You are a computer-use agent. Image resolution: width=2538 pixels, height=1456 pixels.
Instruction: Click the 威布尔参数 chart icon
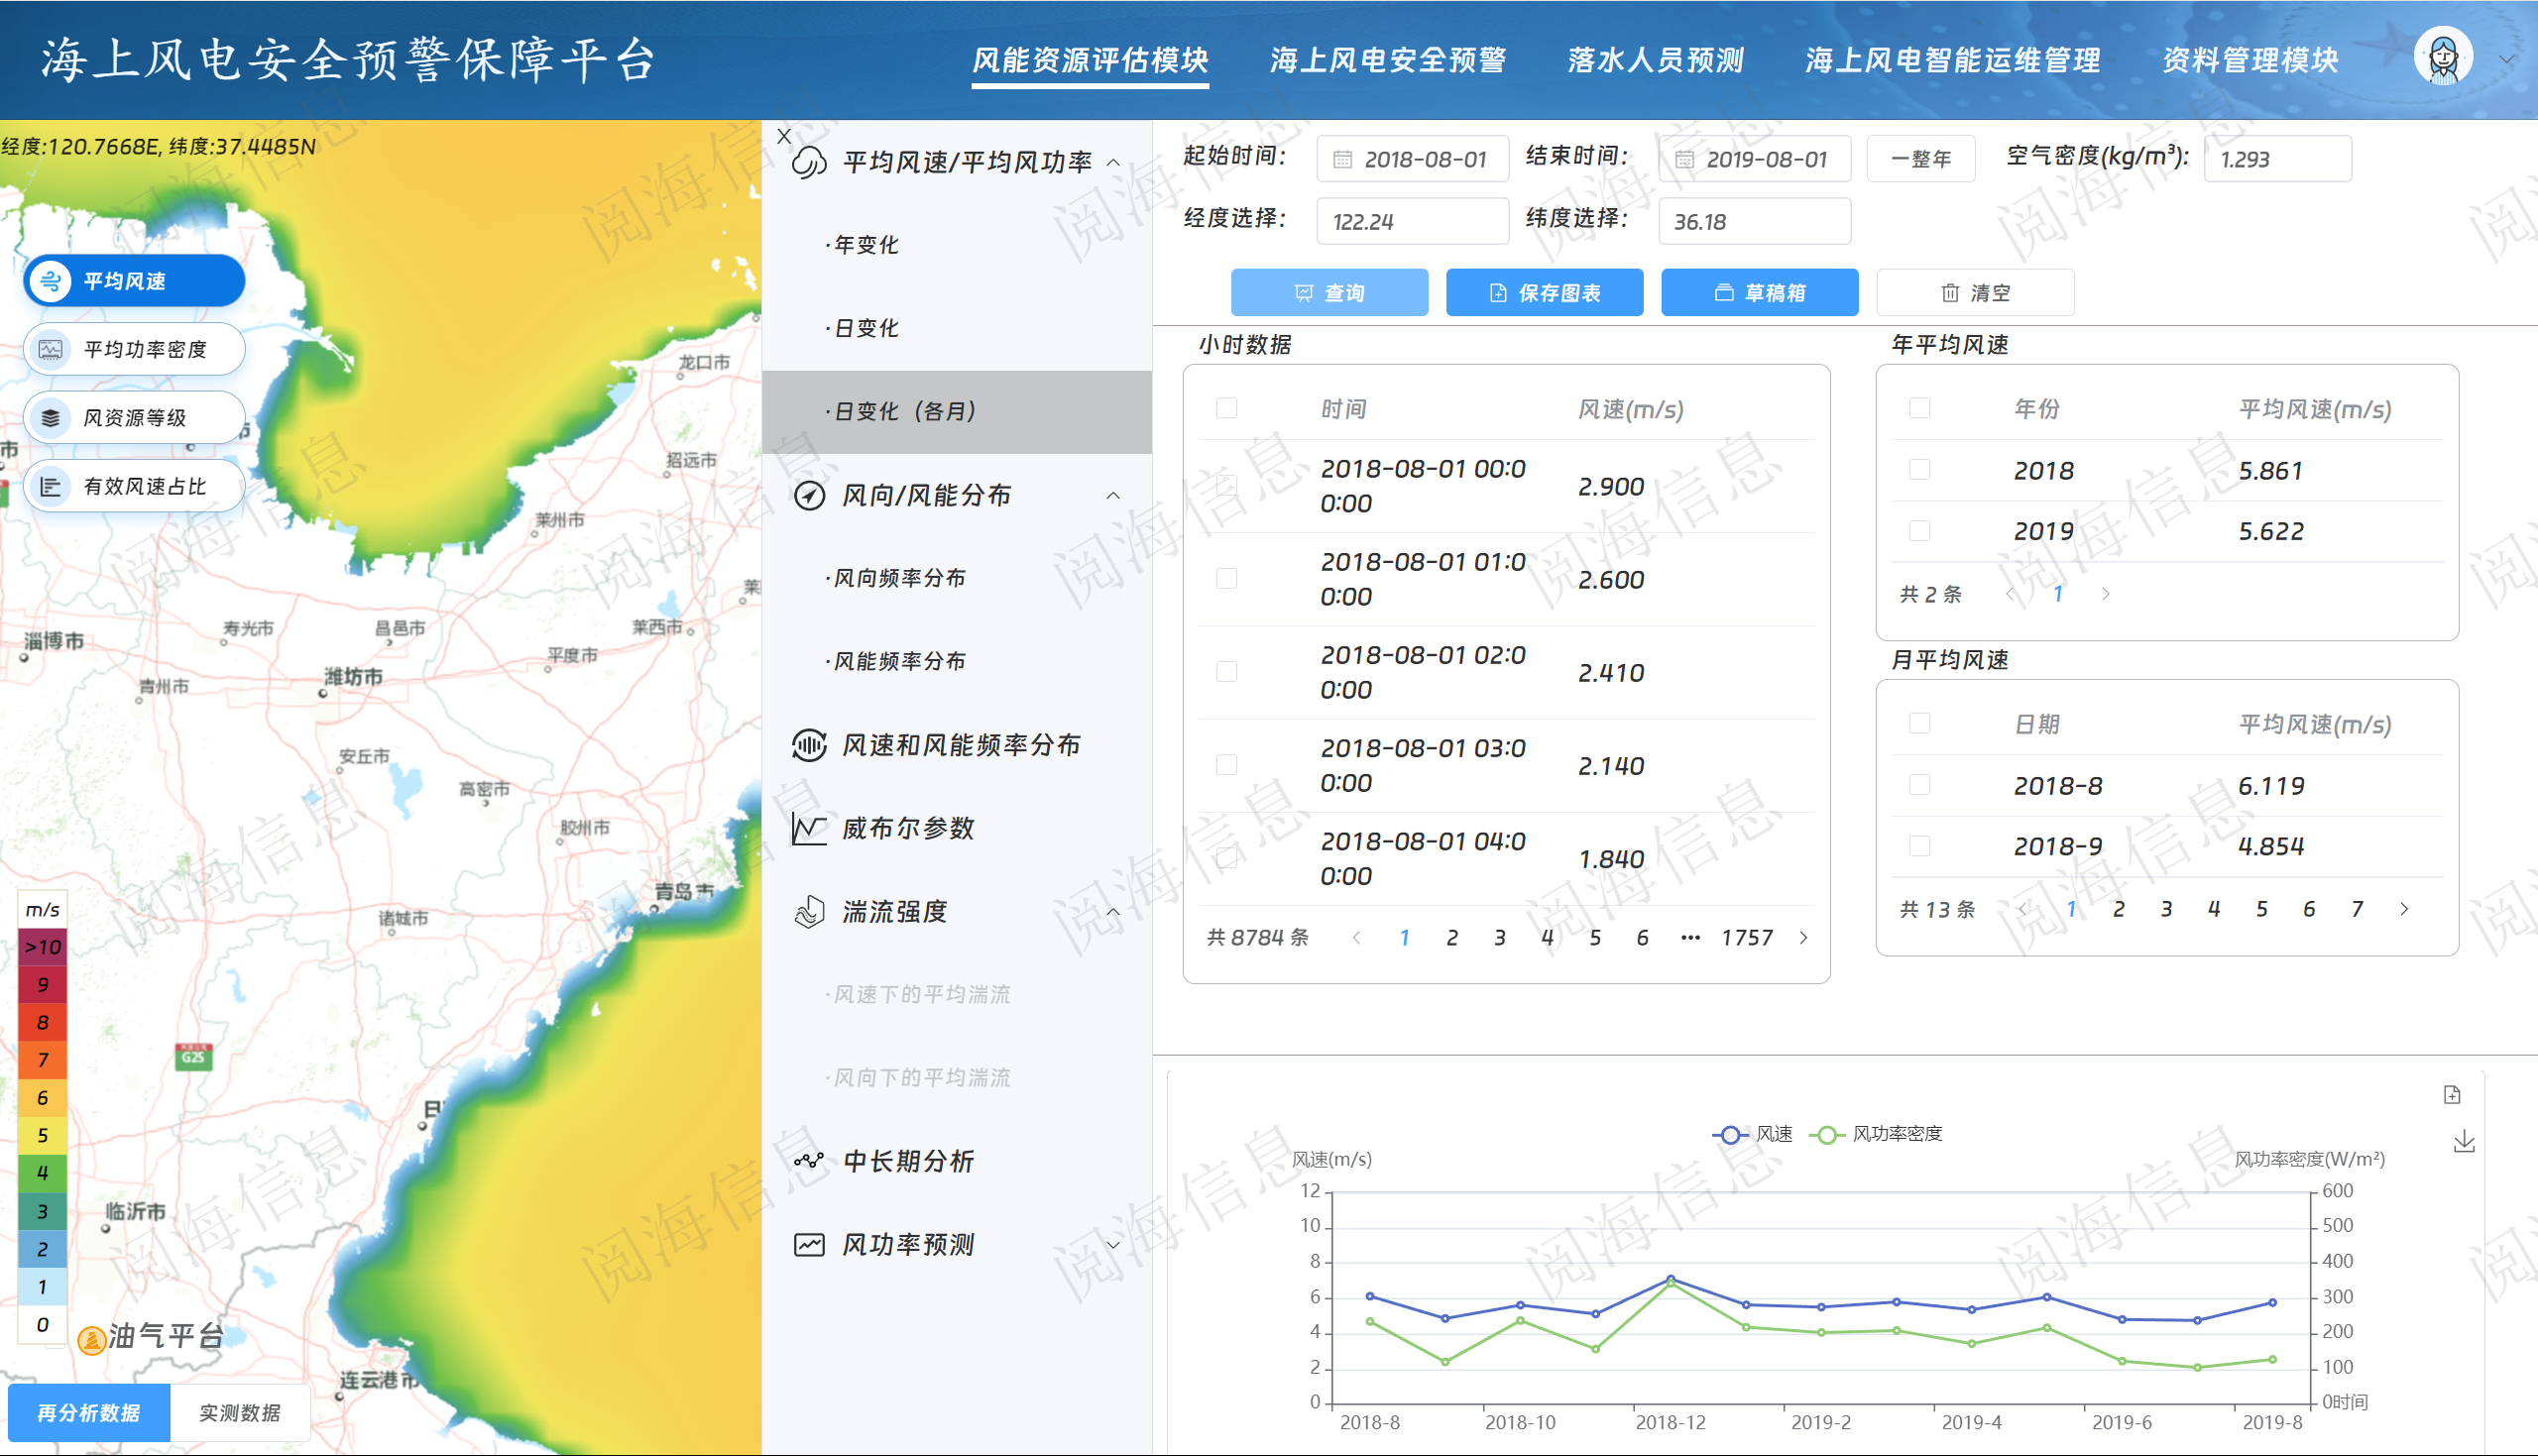[808, 828]
